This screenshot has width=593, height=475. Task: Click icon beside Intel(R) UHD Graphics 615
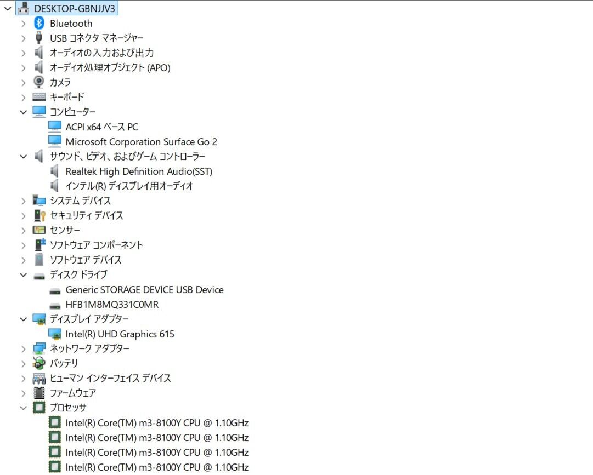pos(55,334)
